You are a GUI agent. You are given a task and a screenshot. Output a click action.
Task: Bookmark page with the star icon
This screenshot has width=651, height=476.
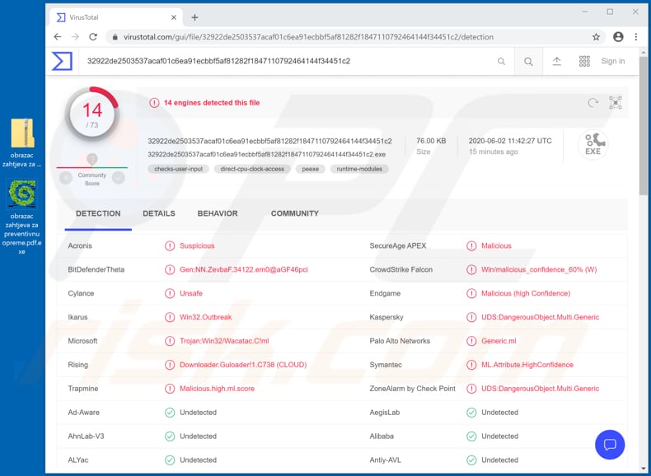point(596,37)
